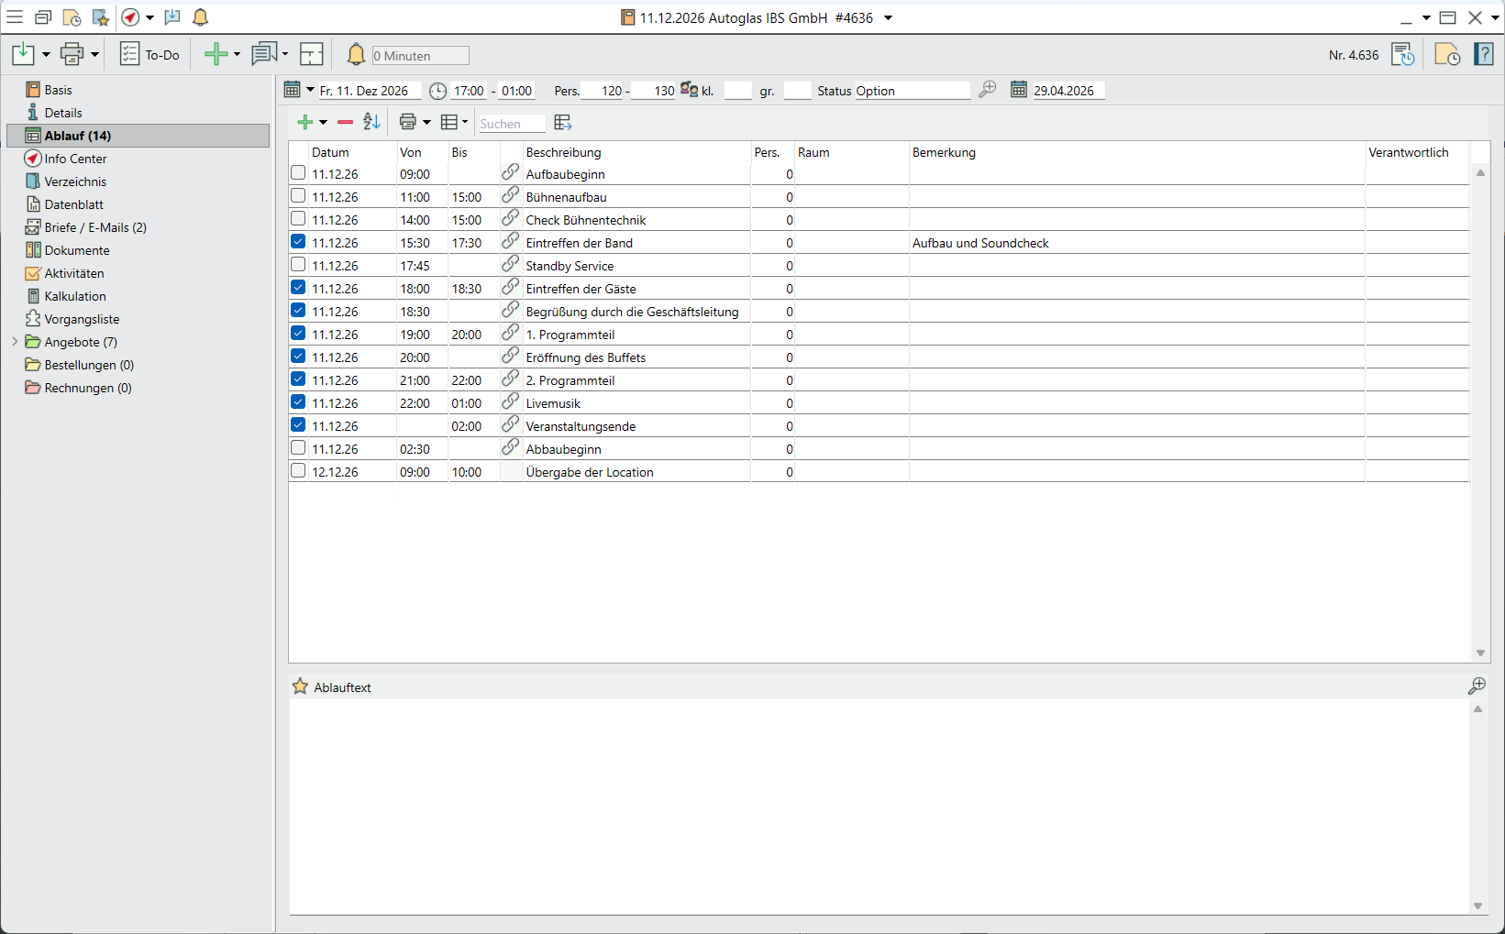Select Briefe / E-Mails (2) in sidebar

[x=95, y=227]
